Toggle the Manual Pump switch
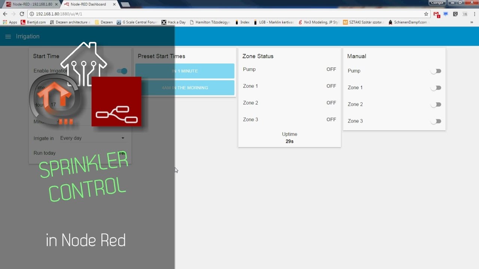The height and width of the screenshot is (269, 479). [436, 71]
